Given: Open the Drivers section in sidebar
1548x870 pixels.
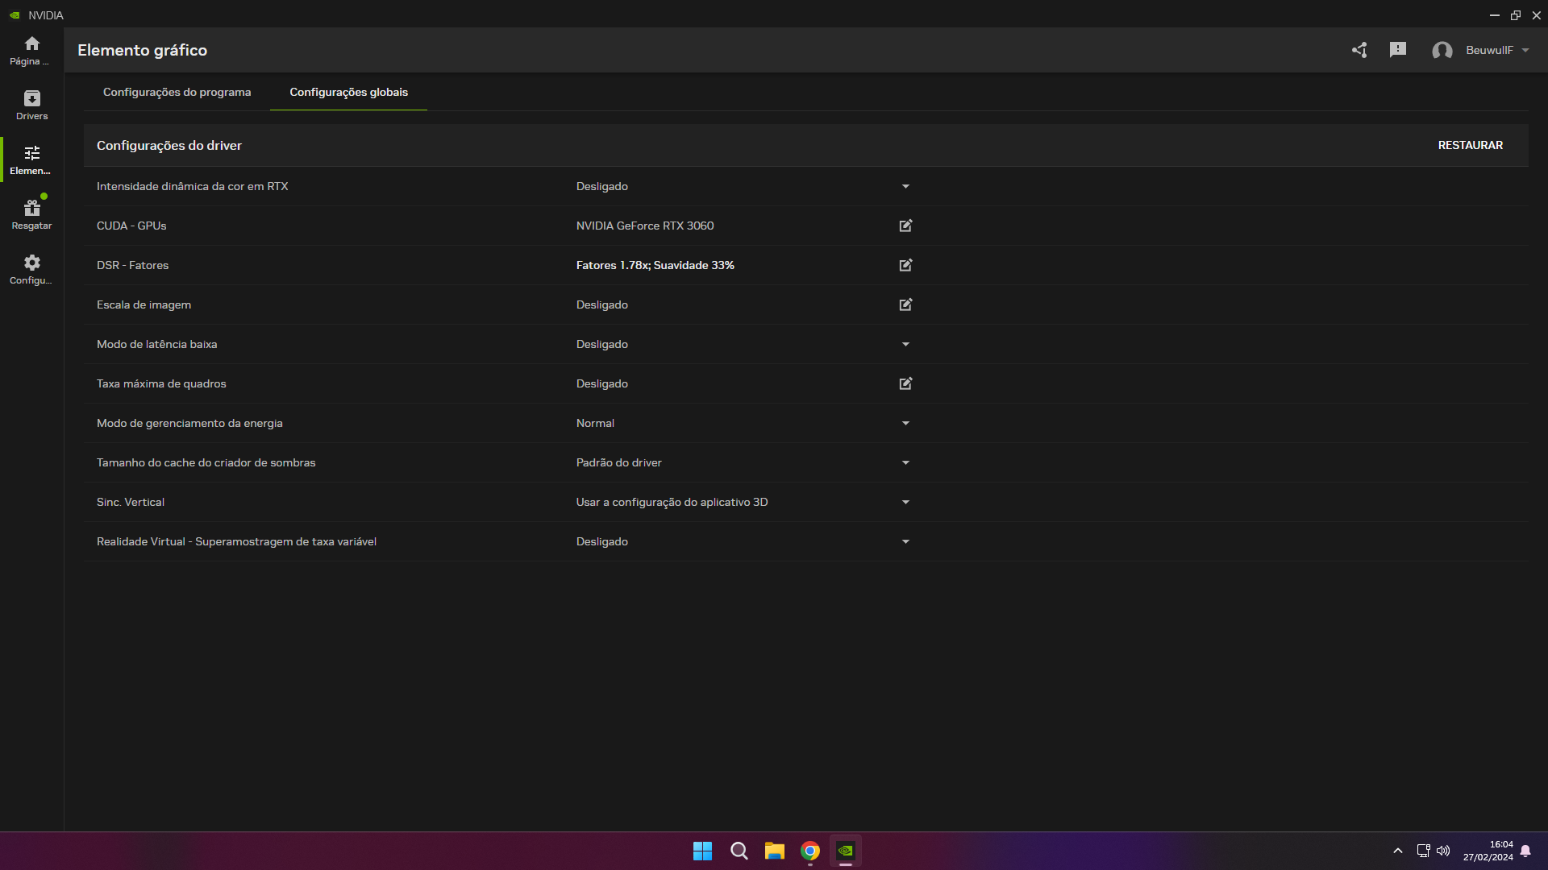Looking at the screenshot, I should coord(31,105).
